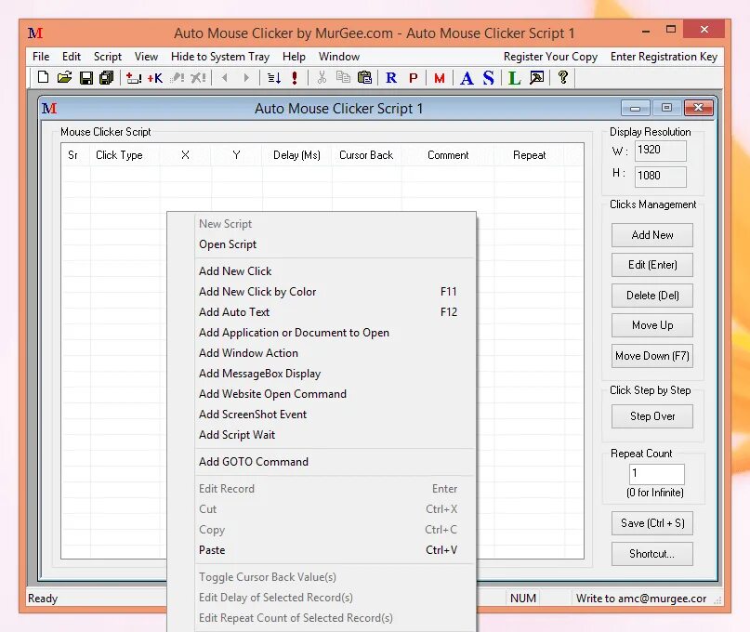This screenshot has height=632, width=750.
Task: Click the Repeat Count input field
Action: tap(657, 474)
